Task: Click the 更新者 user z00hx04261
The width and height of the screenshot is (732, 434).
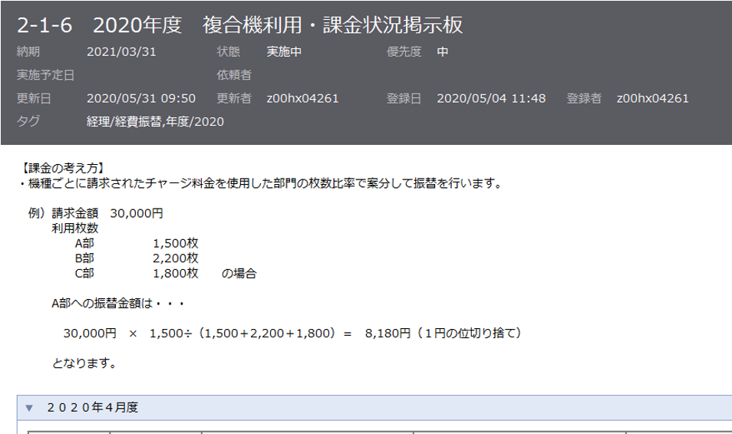Action: 302,98
